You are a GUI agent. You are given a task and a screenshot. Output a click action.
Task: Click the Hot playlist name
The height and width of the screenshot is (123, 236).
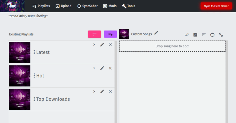point(40,76)
